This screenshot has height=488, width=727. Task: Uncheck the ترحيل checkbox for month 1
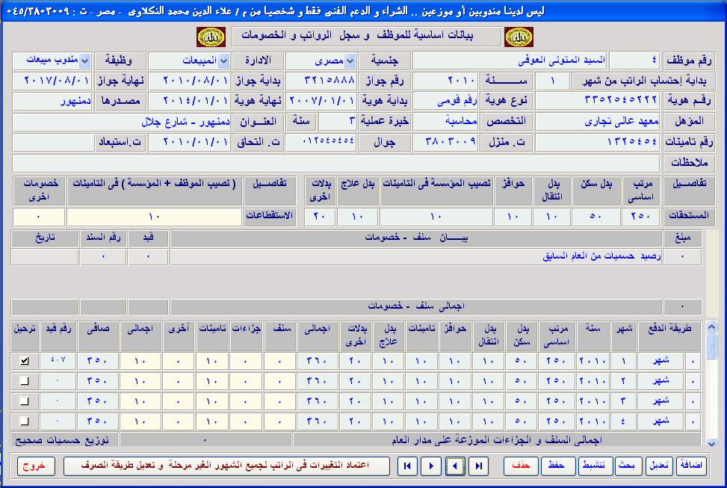(25, 361)
